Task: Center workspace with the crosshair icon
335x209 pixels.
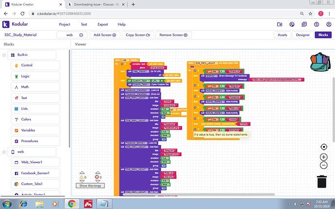Action: [324, 147]
